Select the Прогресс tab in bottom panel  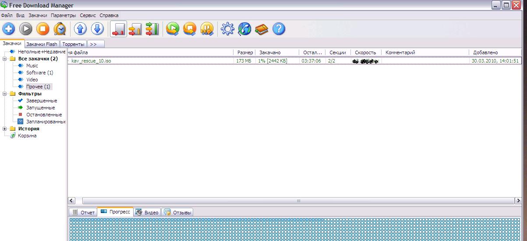pyautogui.click(x=115, y=212)
